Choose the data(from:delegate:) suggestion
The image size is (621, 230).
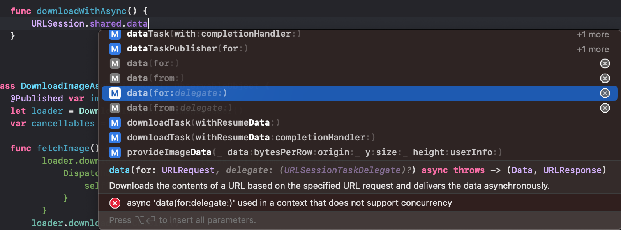[179, 108]
